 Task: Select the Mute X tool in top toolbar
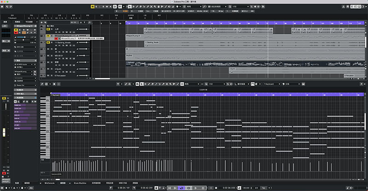point(151,6)
